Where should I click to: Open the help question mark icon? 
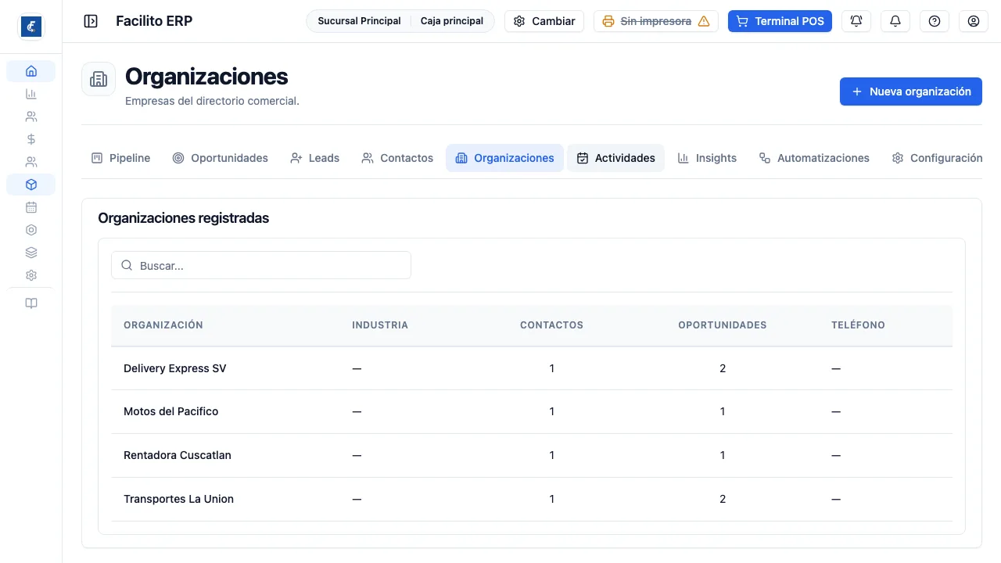[x=935, y=21]
